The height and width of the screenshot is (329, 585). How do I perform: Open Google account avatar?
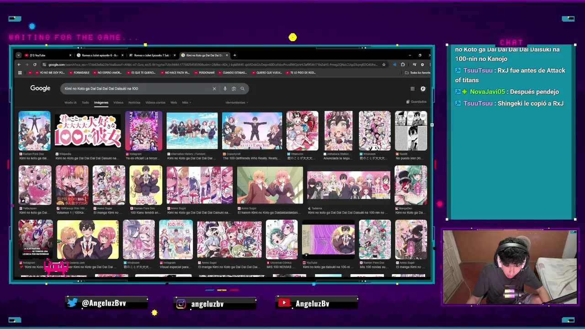423,89
